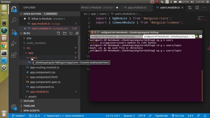
Task: Open app.module.ts in explorer tree
Action: coord(39,92)
